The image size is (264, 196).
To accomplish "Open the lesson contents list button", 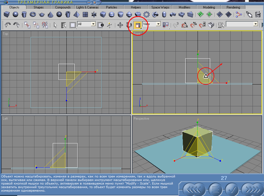I will coord(216,190).
